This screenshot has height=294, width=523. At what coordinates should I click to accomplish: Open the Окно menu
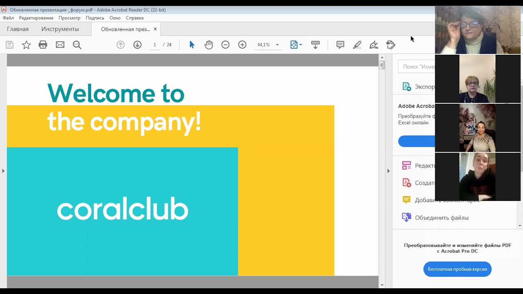(115, 18)
